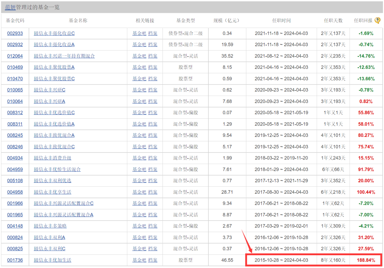Open fund 圆信永丰致优混合A

(x=54, y=135)
